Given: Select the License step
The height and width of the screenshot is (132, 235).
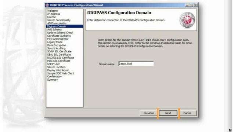Looking at the screenshot, I should pos(51,17).
